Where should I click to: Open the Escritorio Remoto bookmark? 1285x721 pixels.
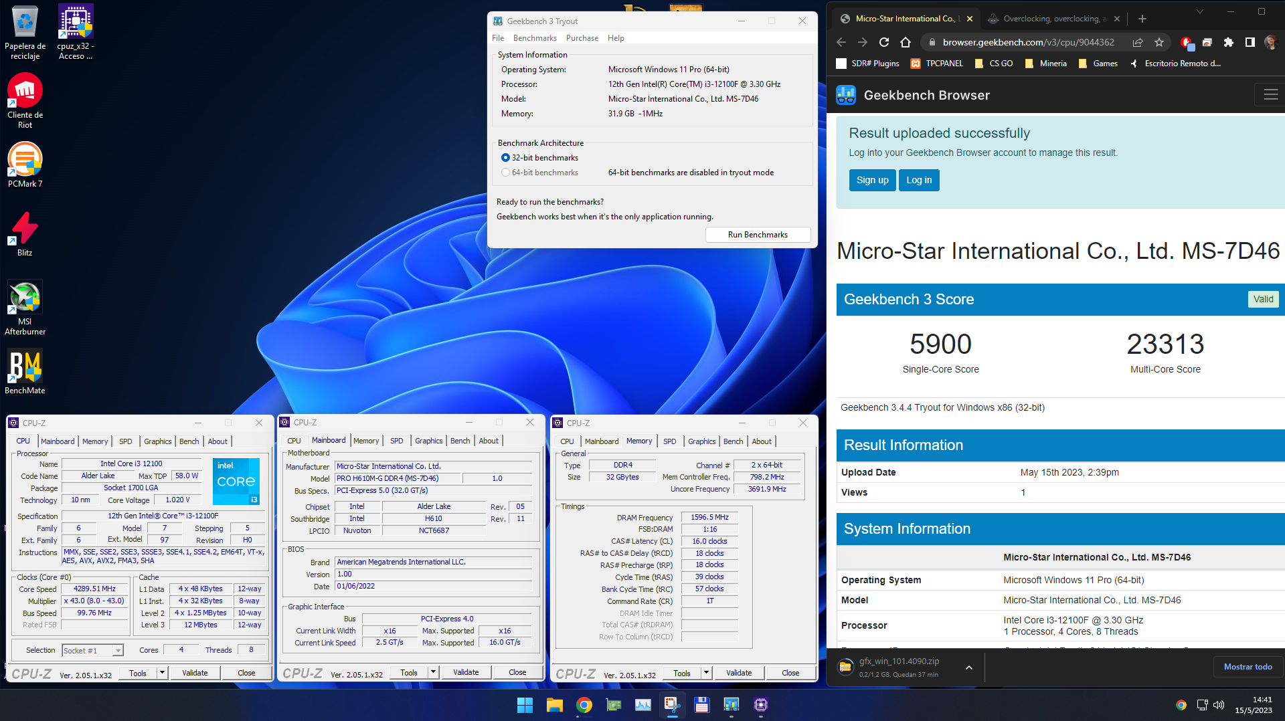coord(1175,64)
